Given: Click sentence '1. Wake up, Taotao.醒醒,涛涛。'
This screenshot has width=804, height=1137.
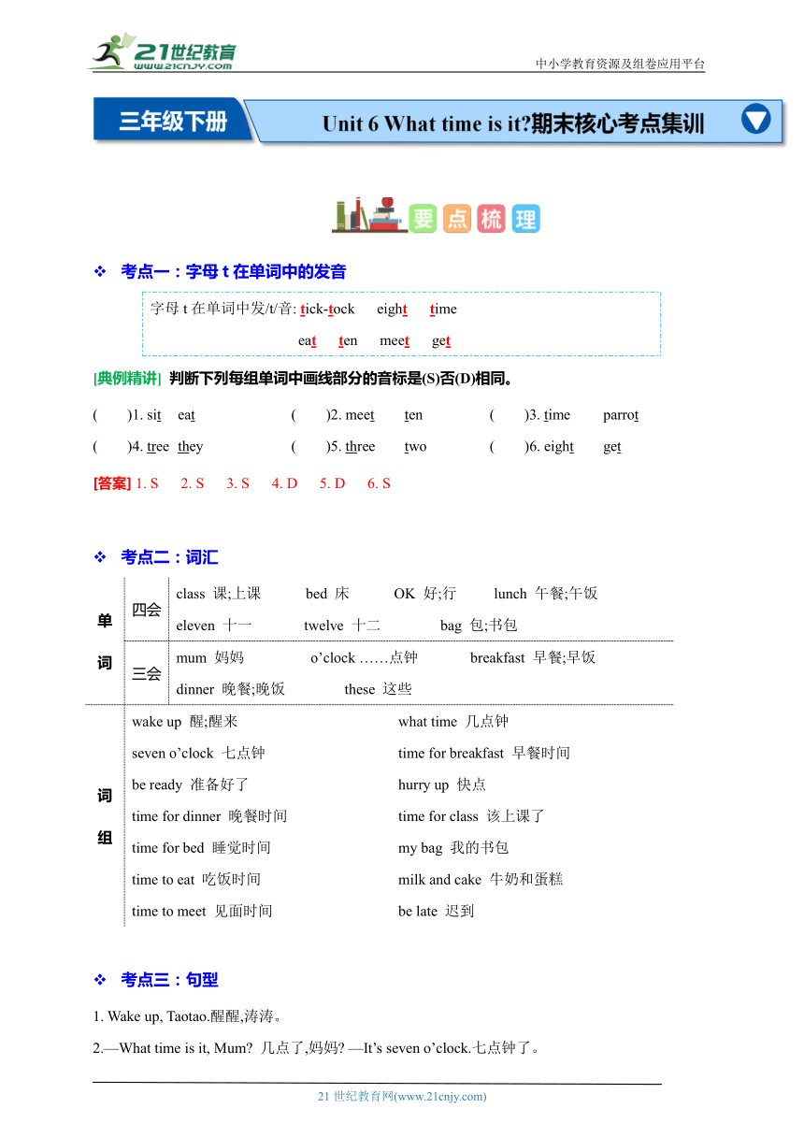Looking at the screenshot, I should point(188,1016).
